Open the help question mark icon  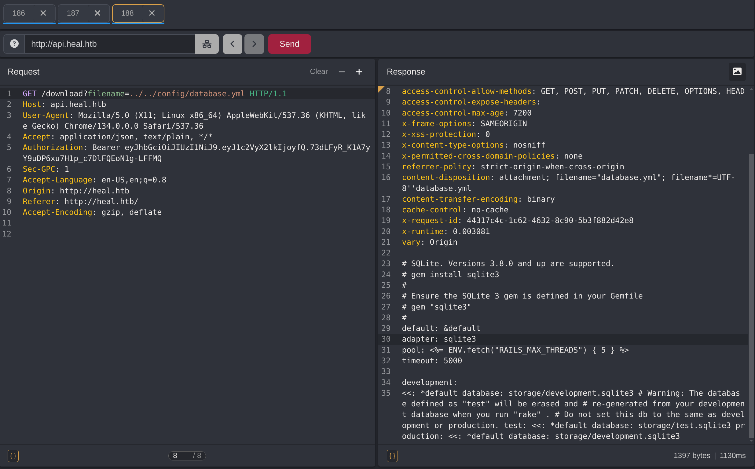click(14, 44)
